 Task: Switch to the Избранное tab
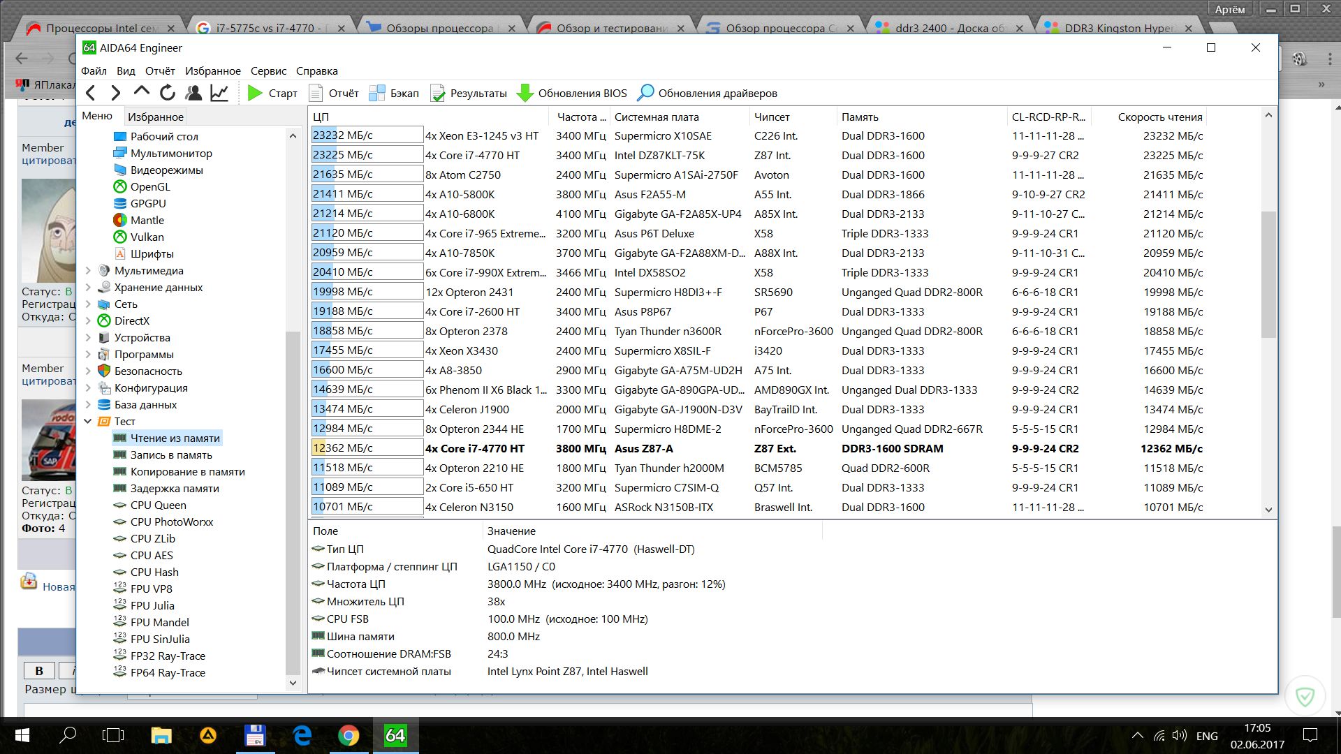coord(155,117)
